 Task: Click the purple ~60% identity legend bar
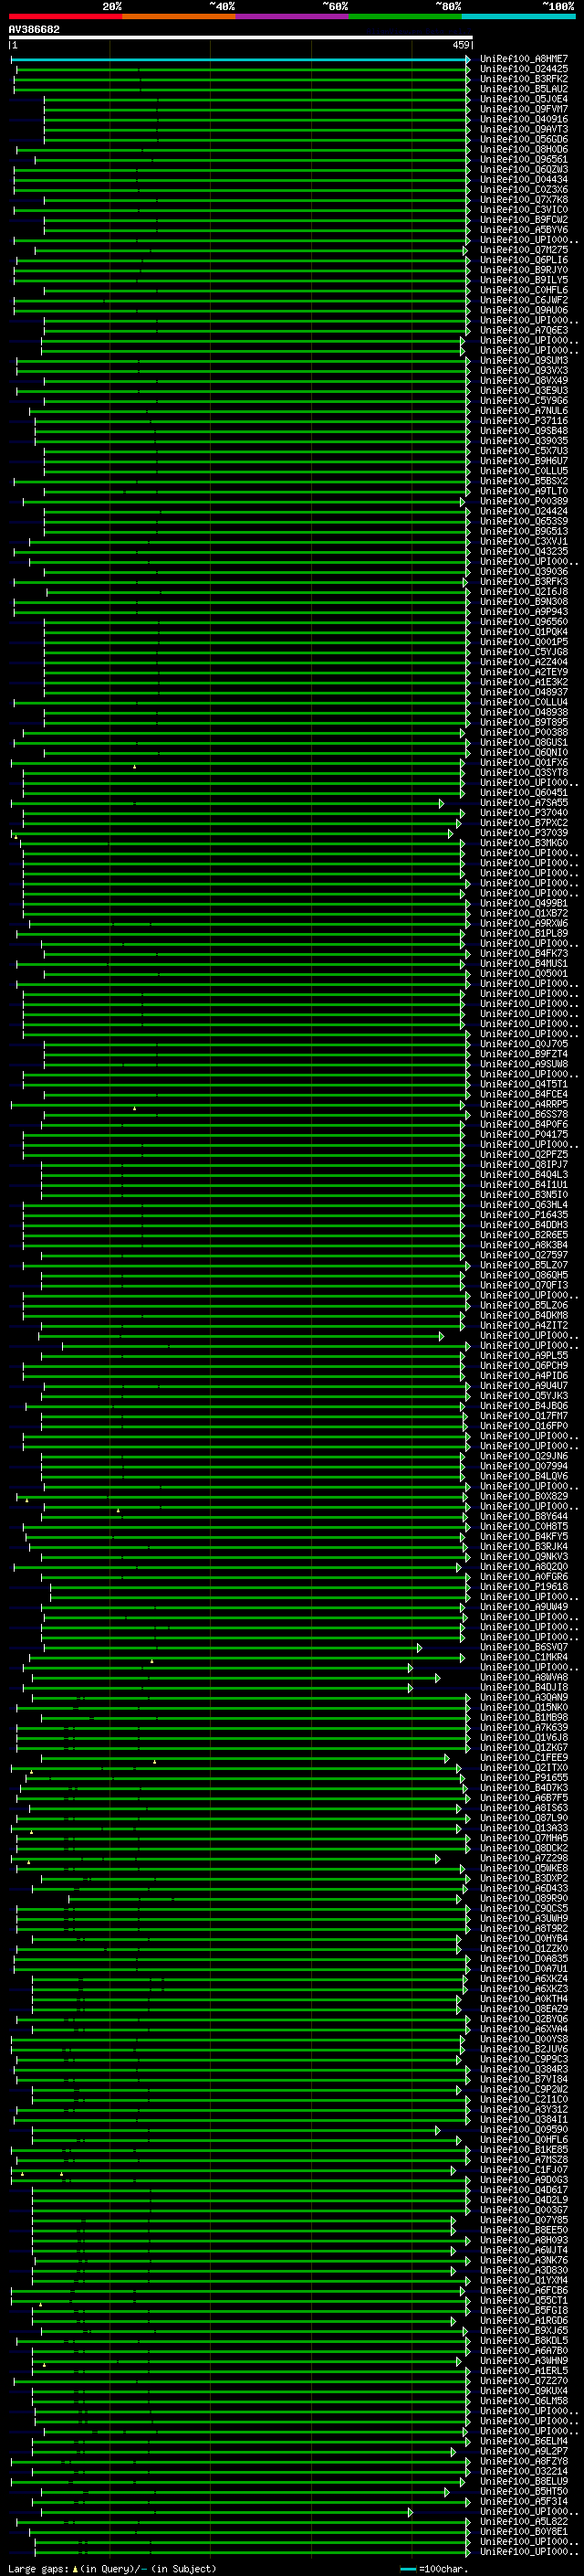pos(291,16)
